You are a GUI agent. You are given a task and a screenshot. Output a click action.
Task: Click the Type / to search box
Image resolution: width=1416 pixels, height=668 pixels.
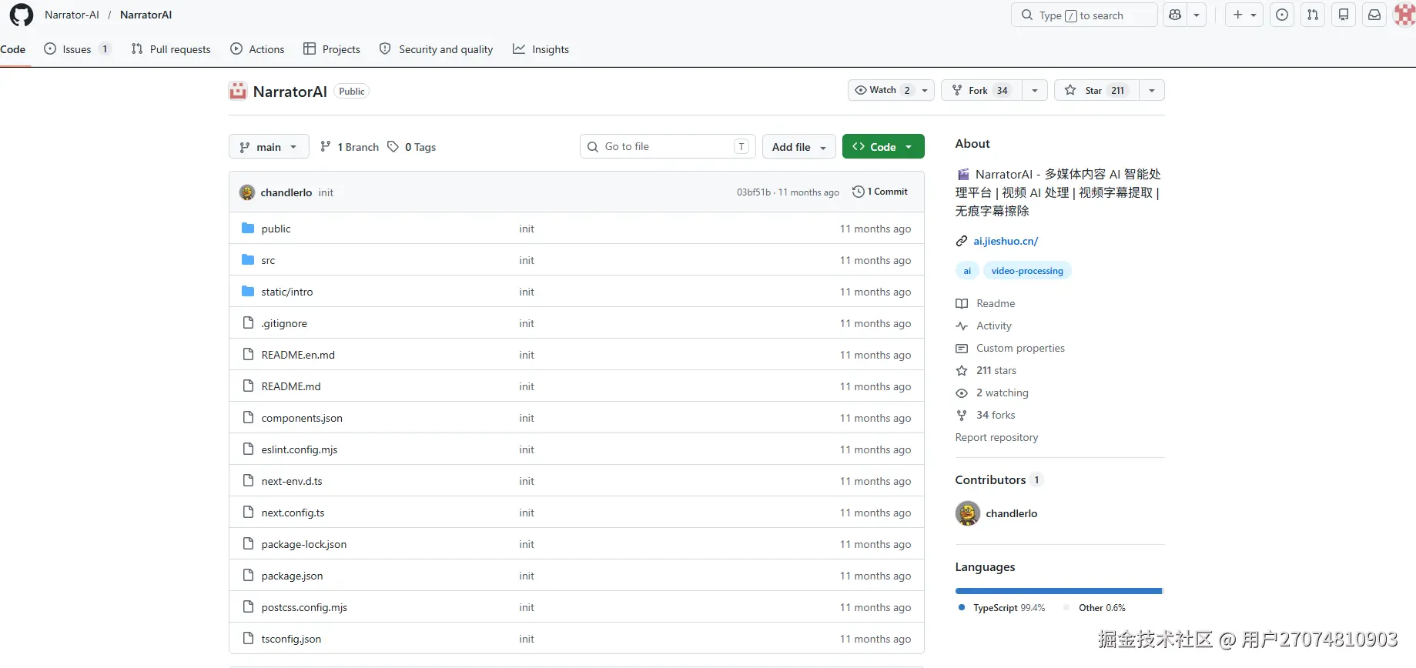(x=1084, y=15)
